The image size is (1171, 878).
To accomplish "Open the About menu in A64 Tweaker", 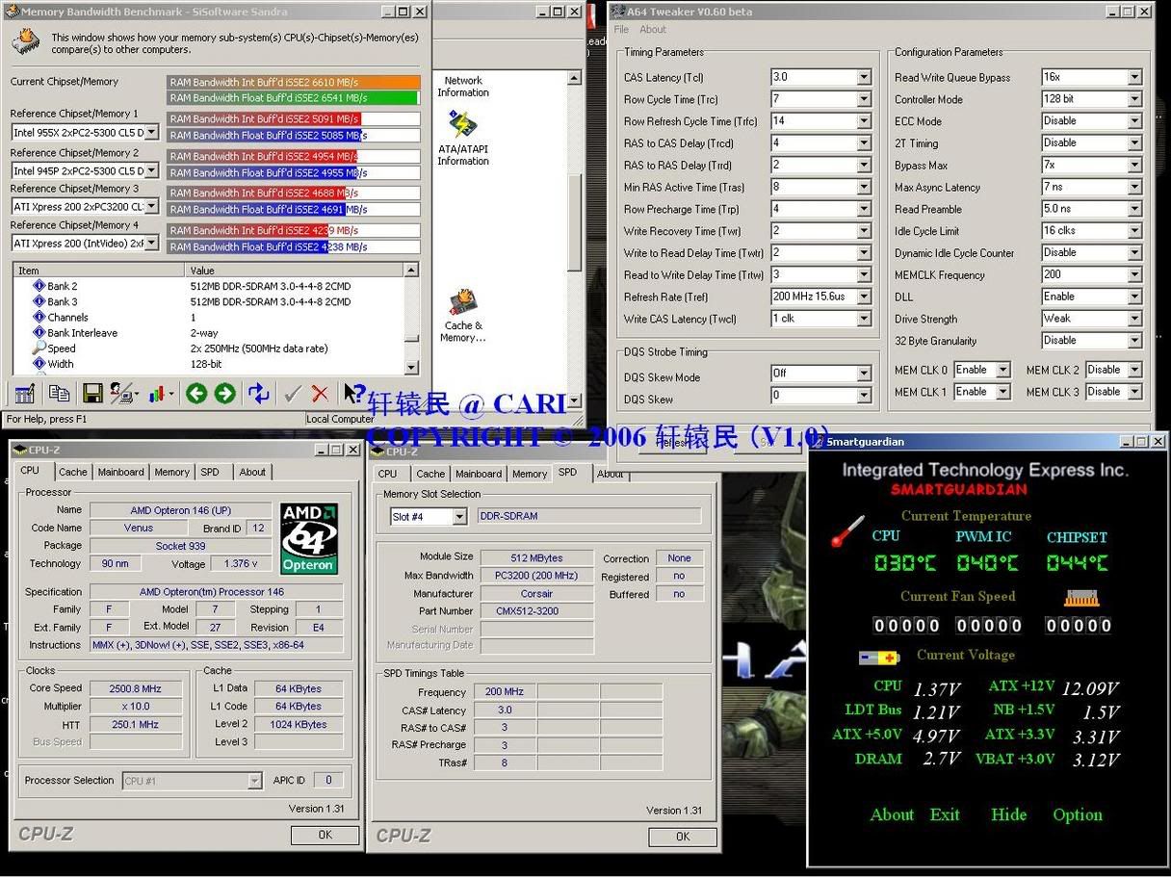I will [653, 30].
